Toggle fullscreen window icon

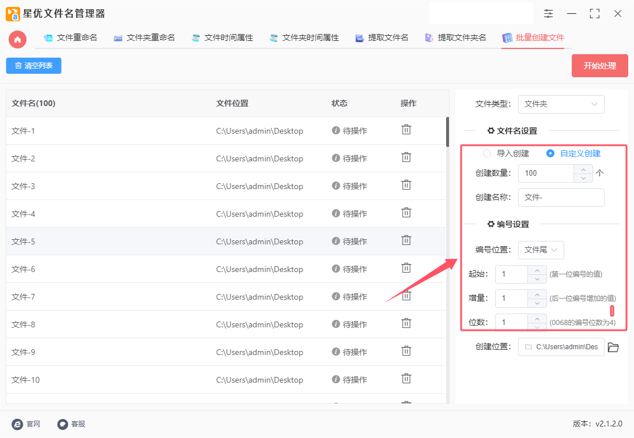coord(594,14)
